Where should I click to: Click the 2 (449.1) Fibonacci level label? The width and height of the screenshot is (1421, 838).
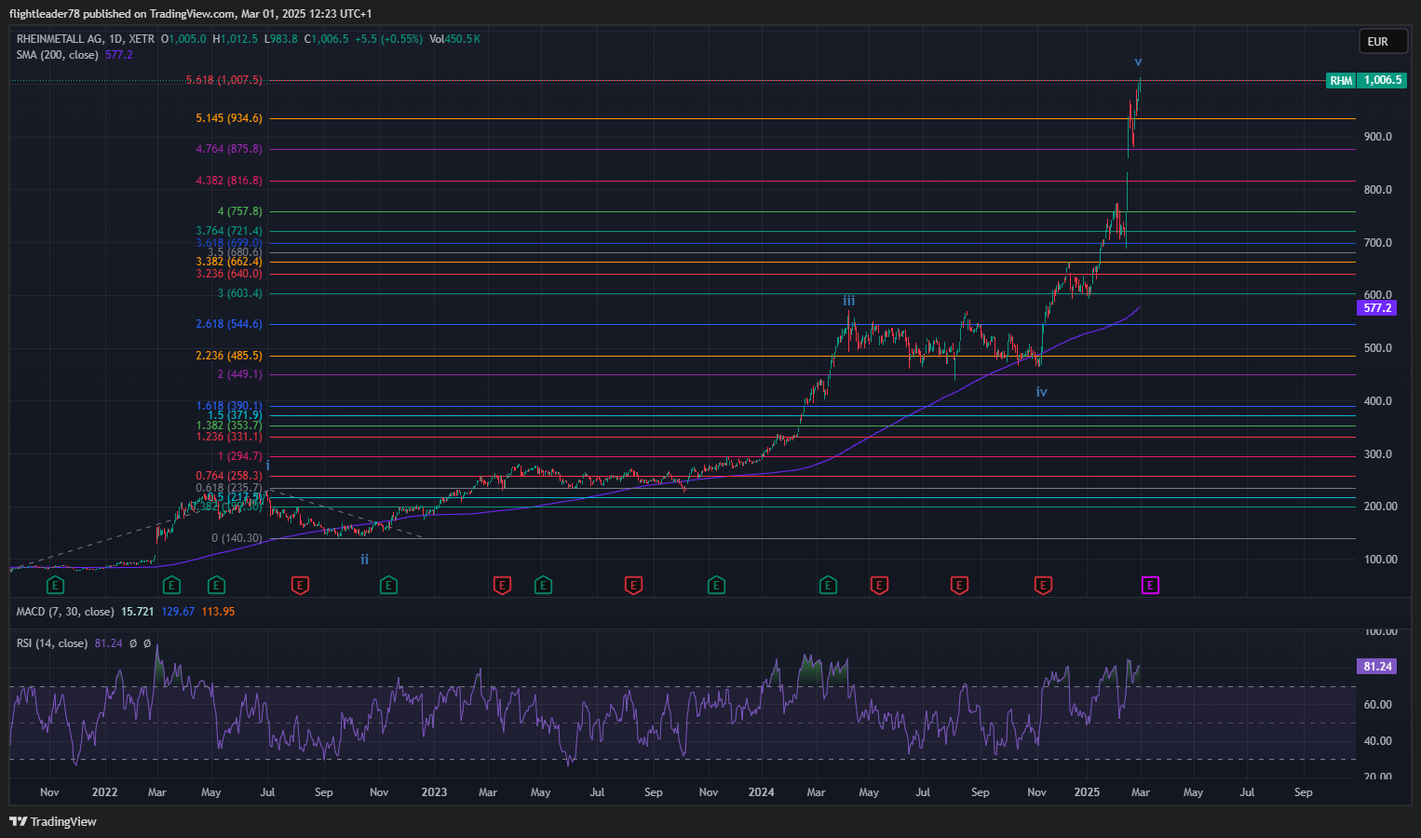(240, 374)
